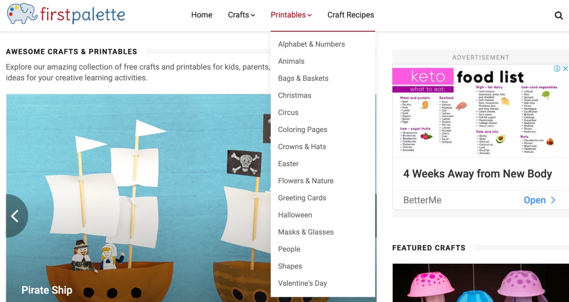Go to the previous carousel slide
569x302 pixels.
(x=16, y=216)
